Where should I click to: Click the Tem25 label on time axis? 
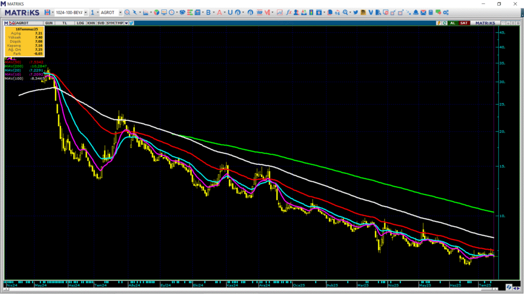(485, 285)
